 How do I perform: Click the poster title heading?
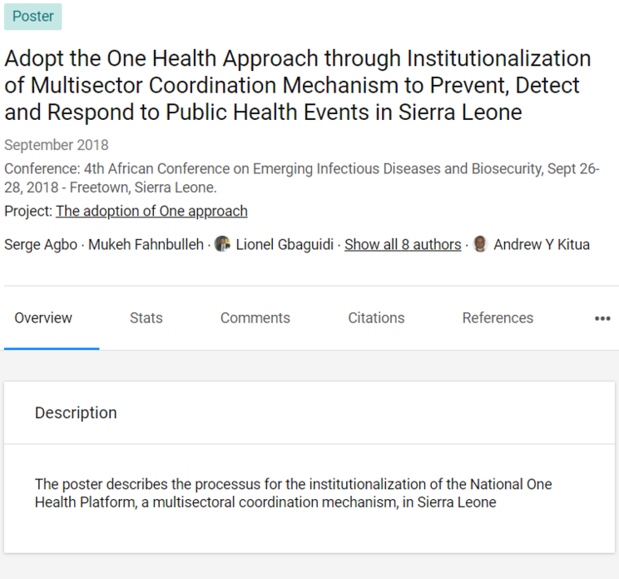point(298,85)
